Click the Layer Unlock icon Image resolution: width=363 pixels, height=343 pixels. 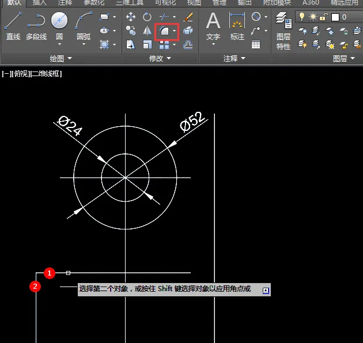tap(344, 45)
